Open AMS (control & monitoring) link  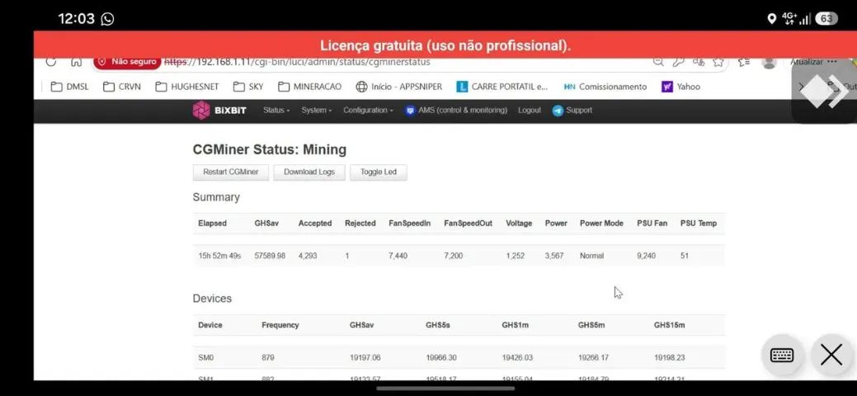click(456, 110)
